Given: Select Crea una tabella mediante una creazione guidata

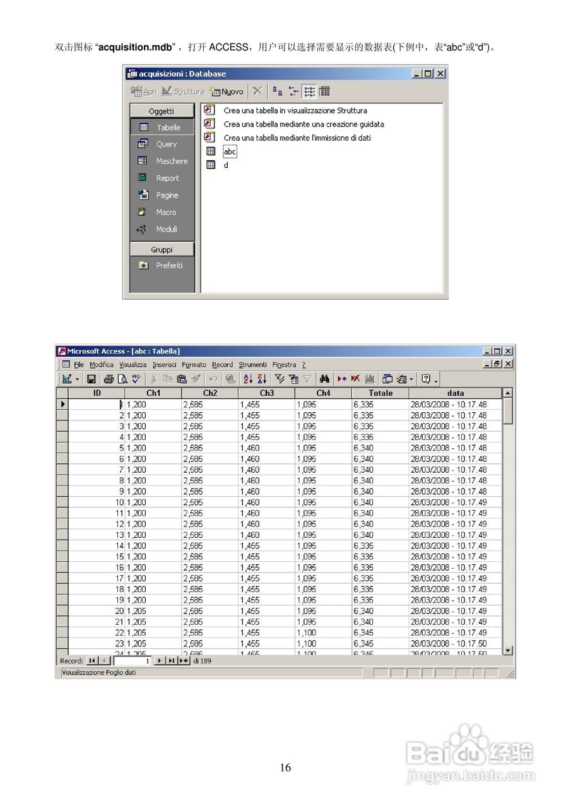Looking at the screenshot, I should click(304, 124).
